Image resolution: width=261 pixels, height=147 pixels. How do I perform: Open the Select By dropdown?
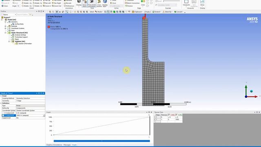tap(167, 12)
